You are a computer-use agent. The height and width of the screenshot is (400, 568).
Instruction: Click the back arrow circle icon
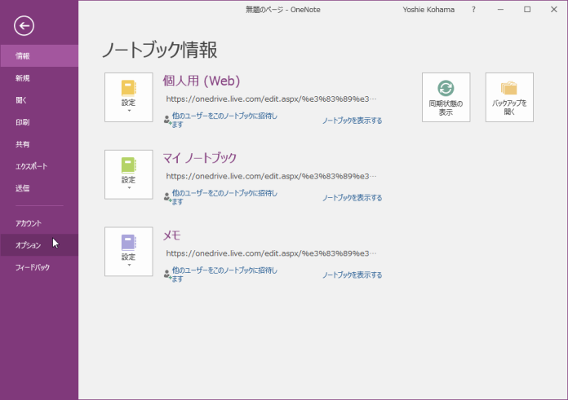(24, 25)
